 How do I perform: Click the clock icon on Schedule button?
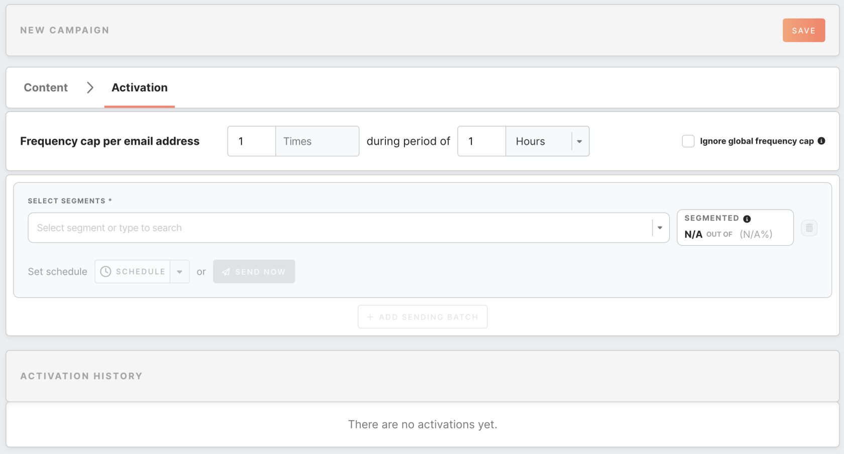(105, 272)
